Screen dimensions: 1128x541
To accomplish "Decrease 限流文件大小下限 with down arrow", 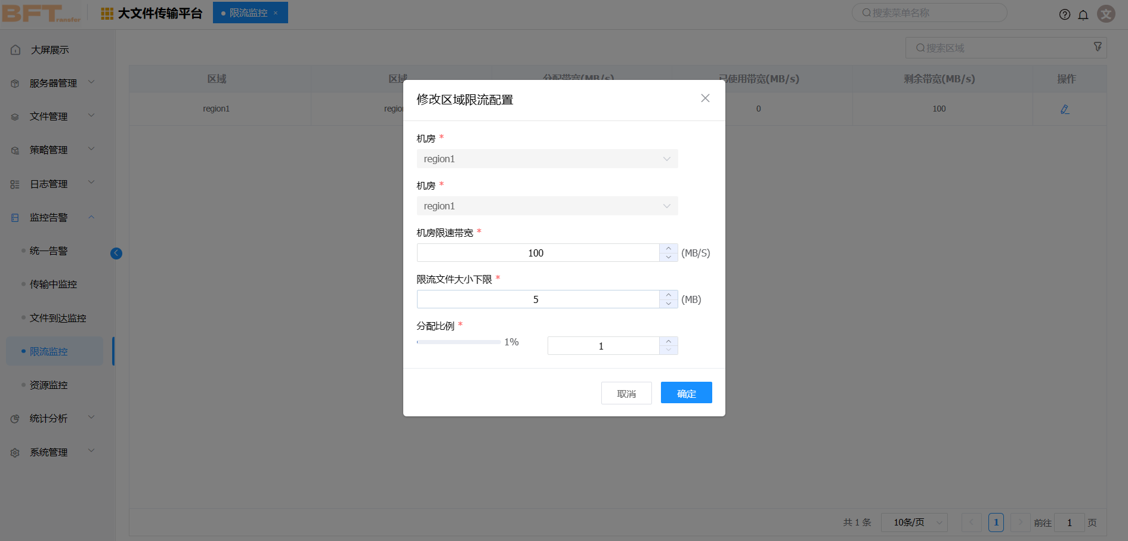I will pos(669,304).
